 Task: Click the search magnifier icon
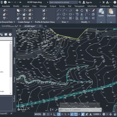click(80, 2)
